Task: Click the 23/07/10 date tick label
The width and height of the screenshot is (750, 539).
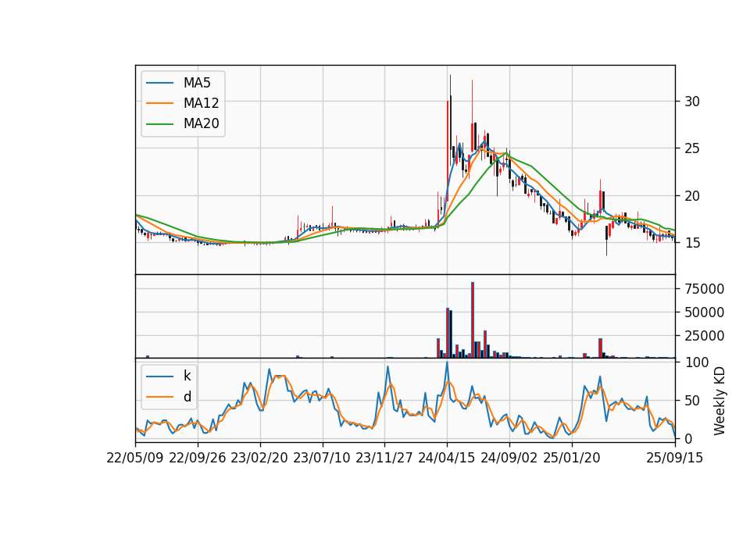Action: [x=322, y=458]
